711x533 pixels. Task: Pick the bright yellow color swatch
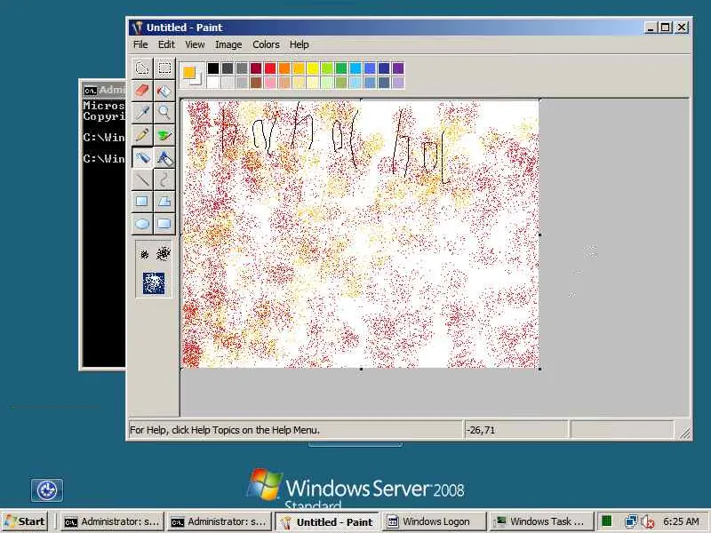tap(313, 68)
